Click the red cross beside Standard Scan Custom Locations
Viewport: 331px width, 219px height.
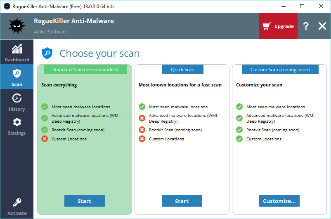pyautogui.click(x=45, y=139)
